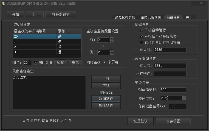
Task: Click the 删除 delete client button
Action: click(x=75, y=63)
